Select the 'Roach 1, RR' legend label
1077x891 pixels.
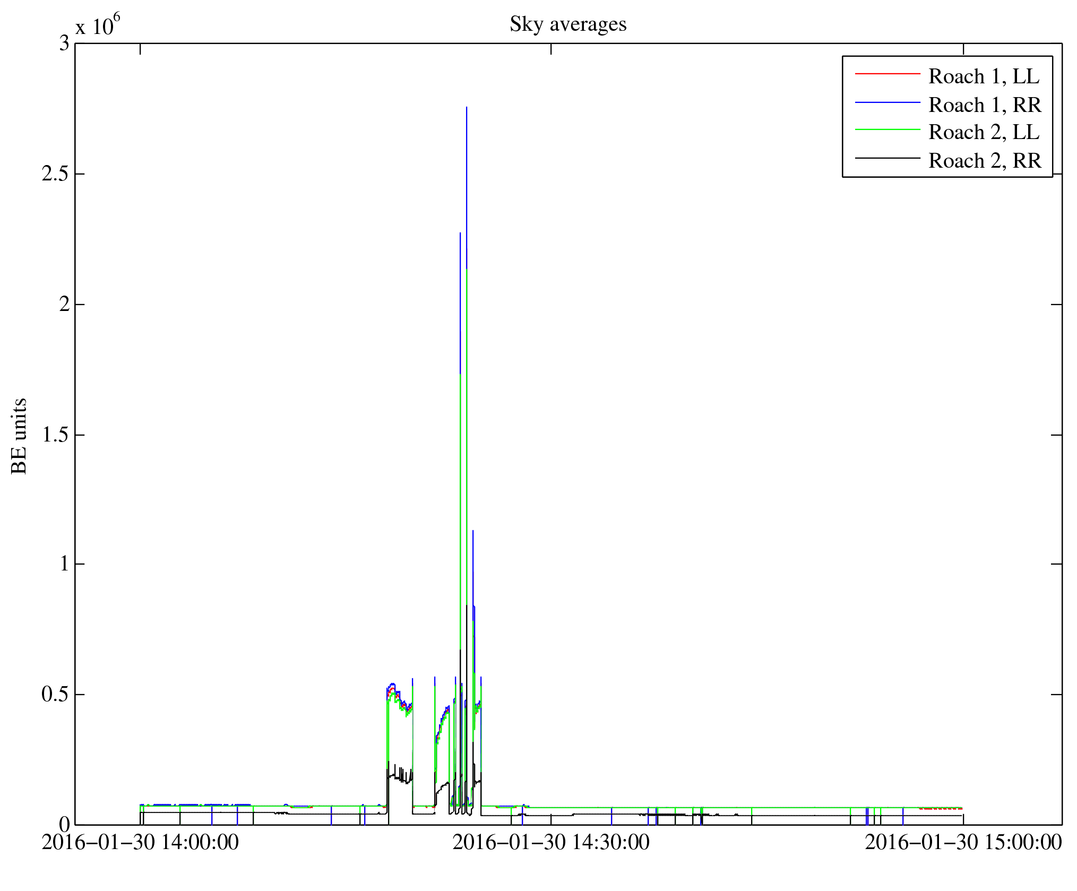pos(985,105)
